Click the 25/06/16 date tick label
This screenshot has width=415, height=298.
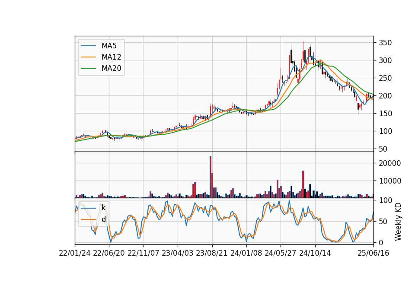tap(373, 253)
